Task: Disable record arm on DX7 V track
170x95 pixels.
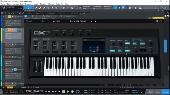Action: 12,29
